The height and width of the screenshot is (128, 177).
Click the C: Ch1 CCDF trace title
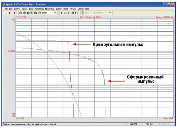21,17
